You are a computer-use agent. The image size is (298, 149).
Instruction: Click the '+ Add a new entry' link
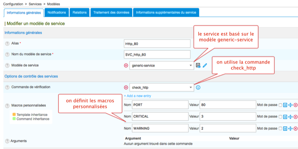pyautogui.click(x=137, y=96)
